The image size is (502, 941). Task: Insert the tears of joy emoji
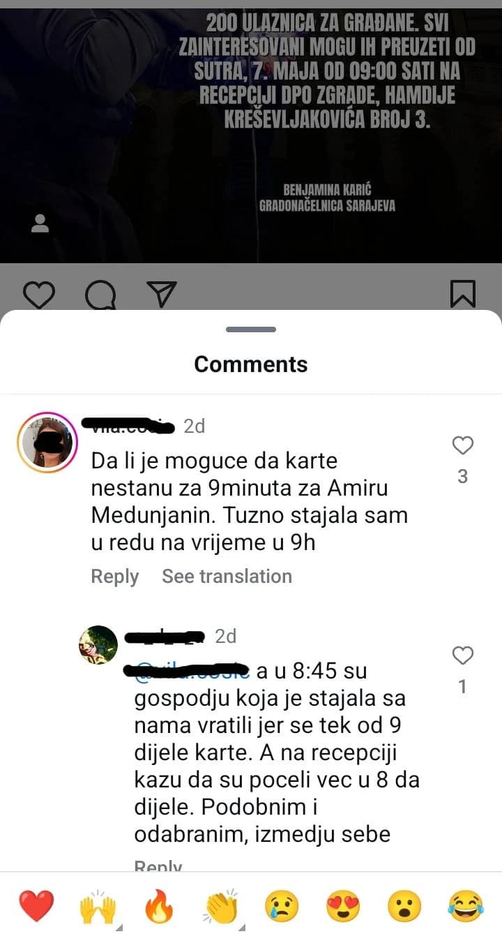pos(466,907)
